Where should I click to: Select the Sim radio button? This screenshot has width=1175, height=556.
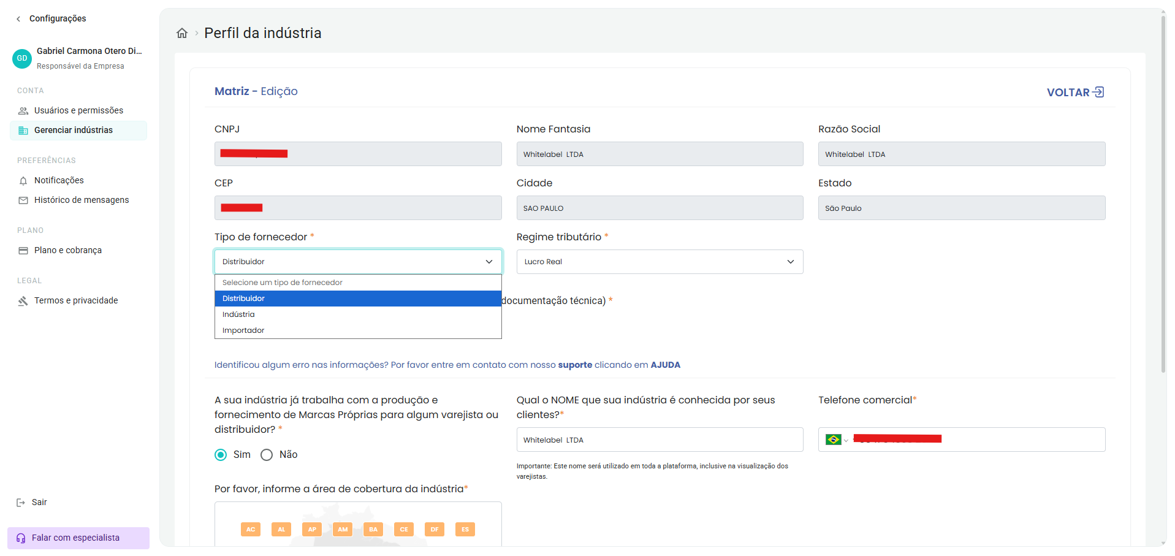tap(221, 455)
